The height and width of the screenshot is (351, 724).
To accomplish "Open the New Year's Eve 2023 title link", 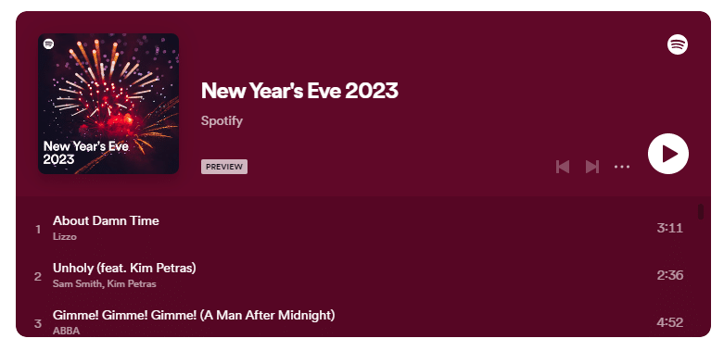I will [299, 91].
